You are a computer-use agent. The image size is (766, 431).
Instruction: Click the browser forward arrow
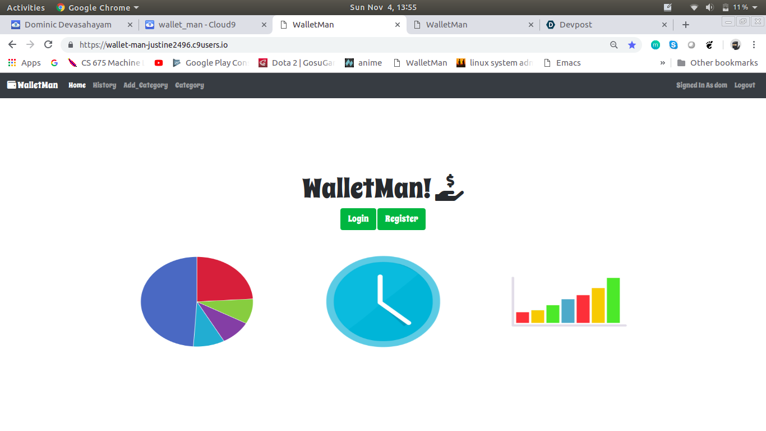pos(30,45)
